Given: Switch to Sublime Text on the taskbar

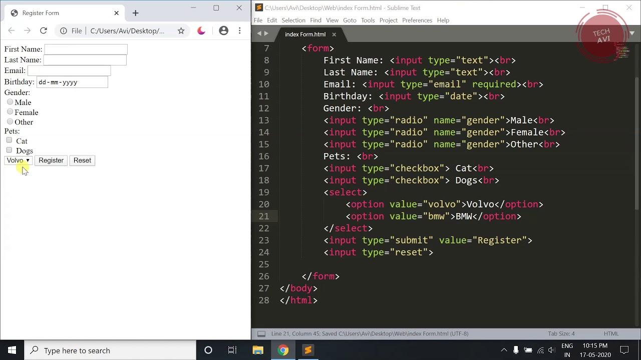Looking at the screenshot, I should [x=308, y=350].
